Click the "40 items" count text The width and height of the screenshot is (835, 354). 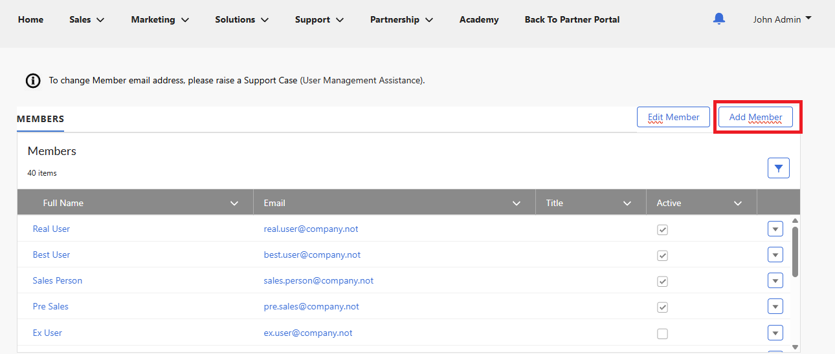[x=42, y=173]
